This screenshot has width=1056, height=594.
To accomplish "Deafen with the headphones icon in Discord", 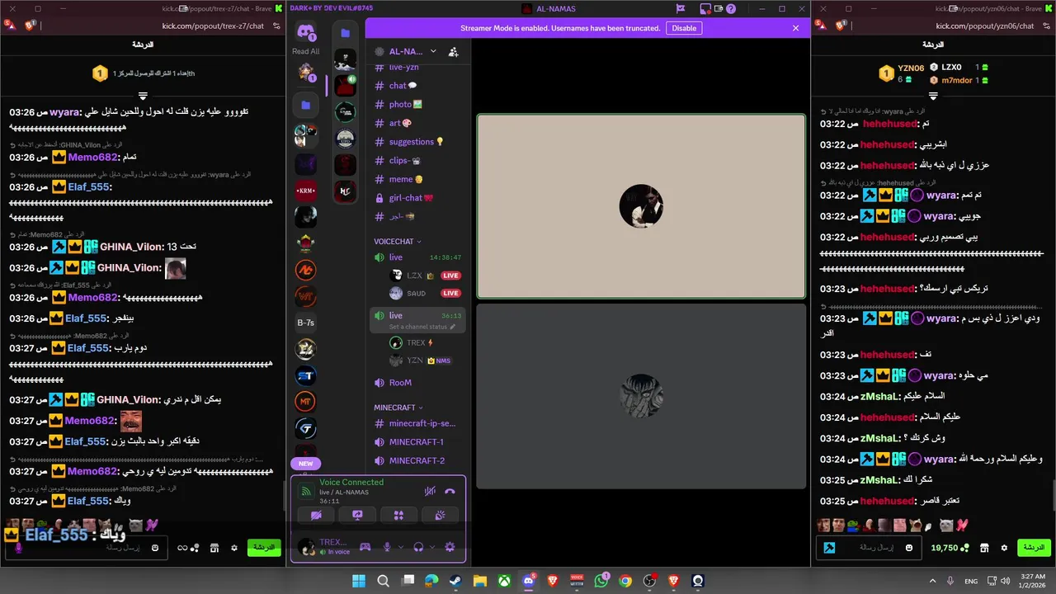I will tap(418, 547).
